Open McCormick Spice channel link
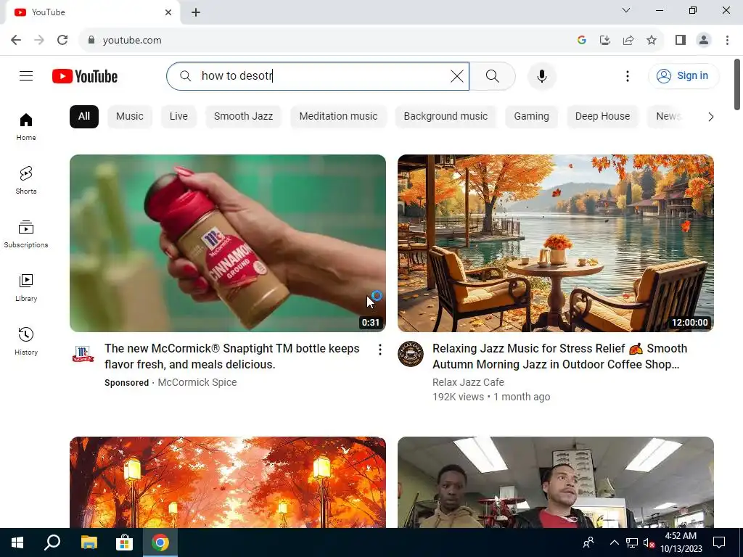The width and height of the screenshot is (743, 557). tap(197, 382)
